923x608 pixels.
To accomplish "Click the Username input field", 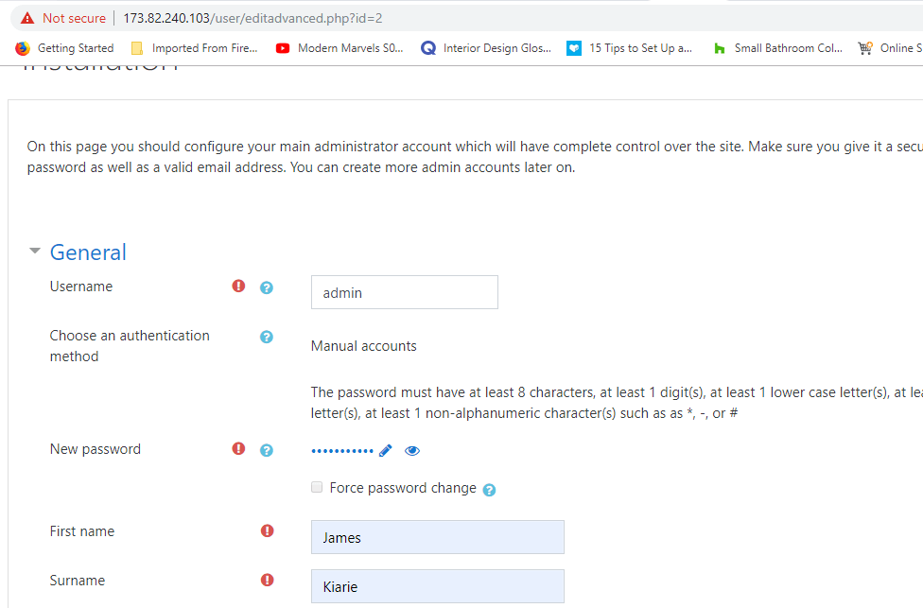I will coord(405,292).
